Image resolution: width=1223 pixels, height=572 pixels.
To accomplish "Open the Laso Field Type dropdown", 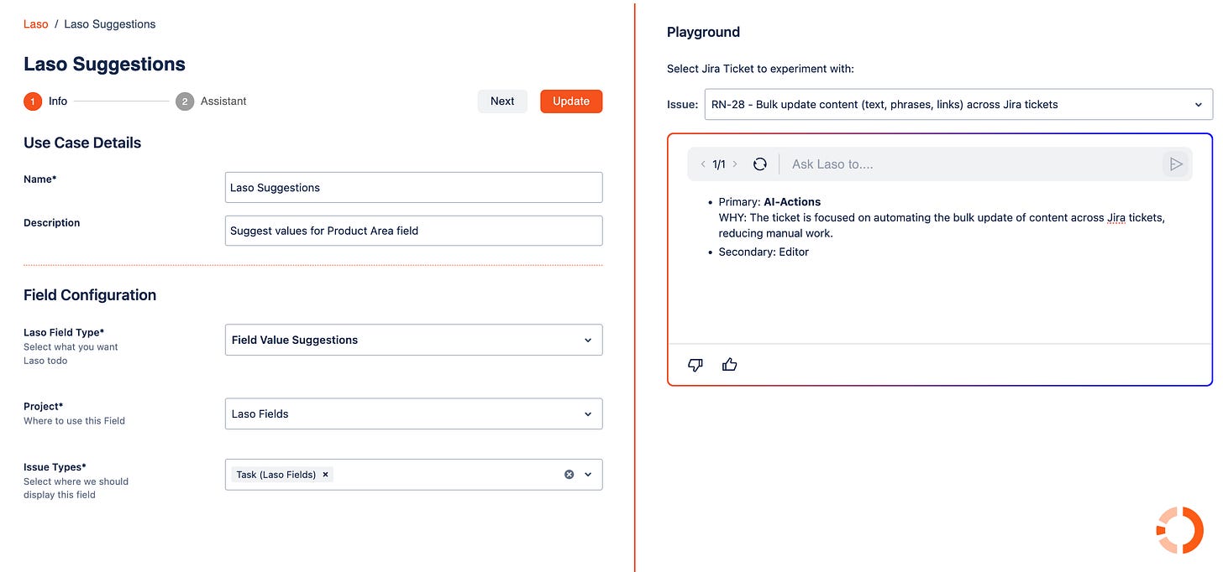I will (413, 340).
